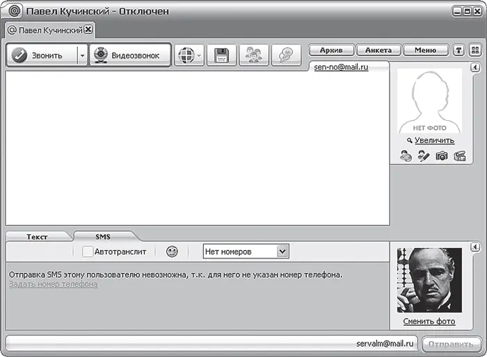Click the Видеозвонок webcam button
Viewport: 487px width, 357px height.
130,56
